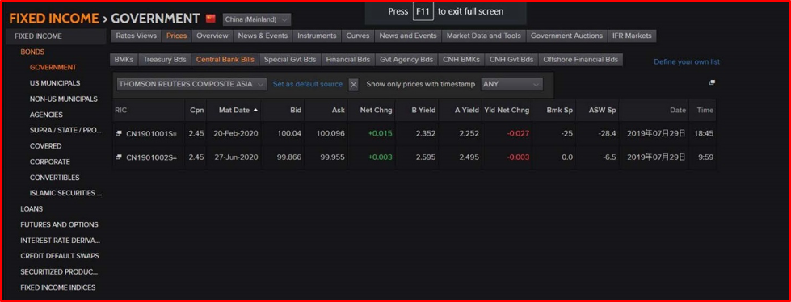The image size is (791, 302).
Task: Select the BMKs sub-tab
Action: (x=124, y=60)
